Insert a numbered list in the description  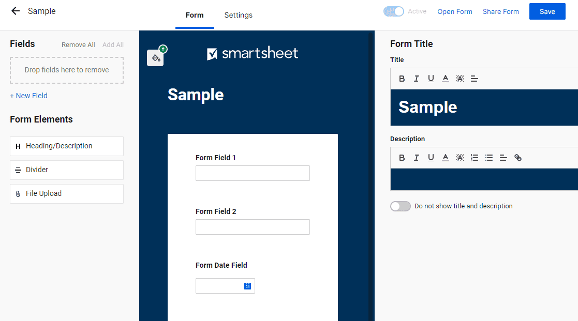475,158
